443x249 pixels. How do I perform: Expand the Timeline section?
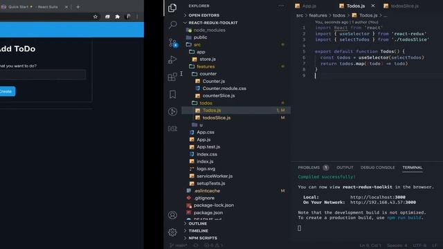(199, 230)
